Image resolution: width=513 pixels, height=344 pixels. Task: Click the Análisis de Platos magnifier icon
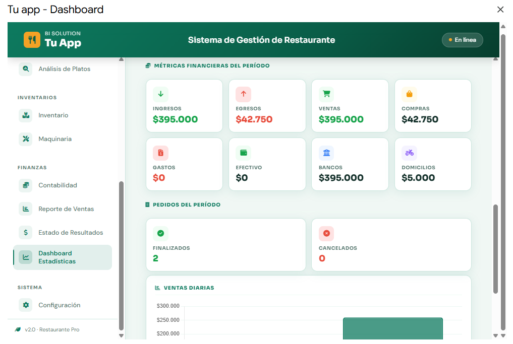(x=26, y=69)
